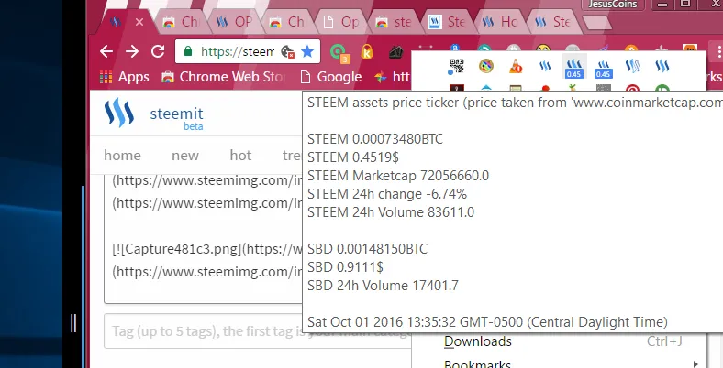Click 'STEEM Marketcap 72056660.0' text
723x368 pixels.
[x=398, y=176]
